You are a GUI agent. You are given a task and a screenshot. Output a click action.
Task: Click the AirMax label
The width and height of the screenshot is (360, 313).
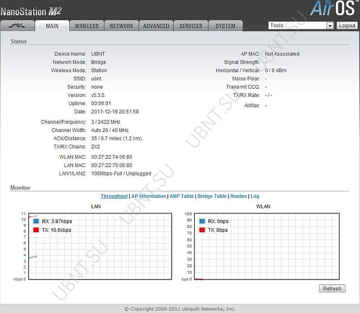252,106
